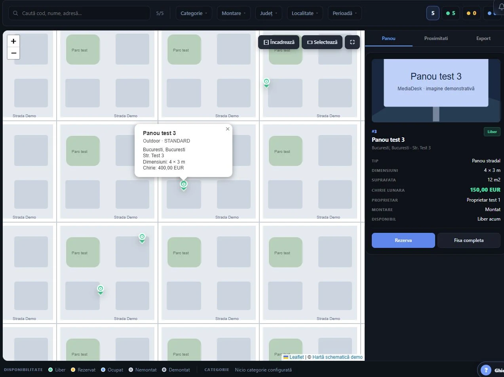The image size is (504, 377).
Task: Filter by the yellow-dot 0 status counter
Action: pos(471,13)
